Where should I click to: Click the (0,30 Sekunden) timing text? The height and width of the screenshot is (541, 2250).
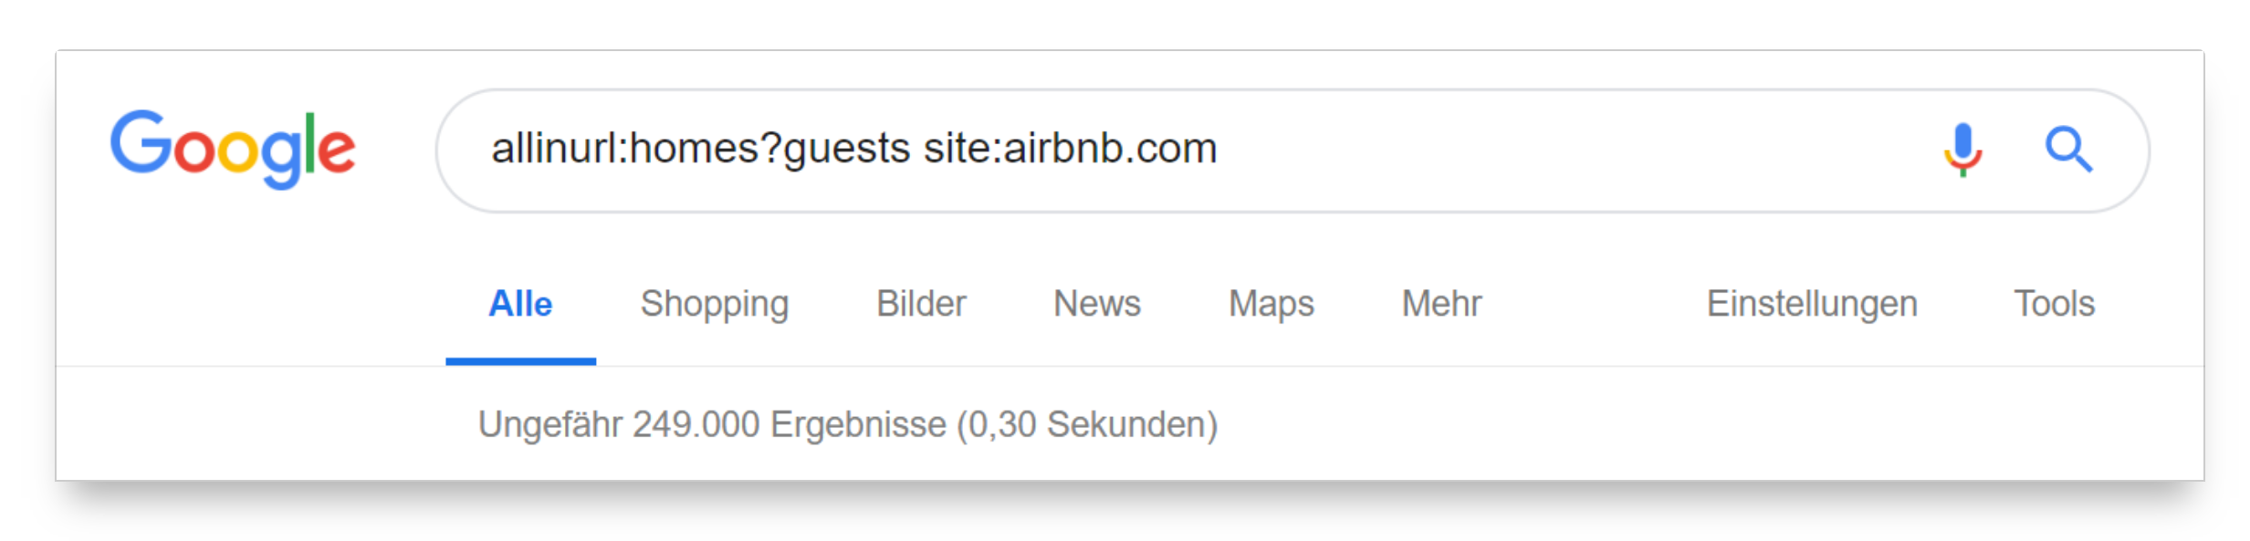click(1087, 424)
